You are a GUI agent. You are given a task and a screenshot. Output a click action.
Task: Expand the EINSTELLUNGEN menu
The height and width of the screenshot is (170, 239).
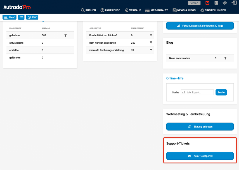tap(213, 10)
